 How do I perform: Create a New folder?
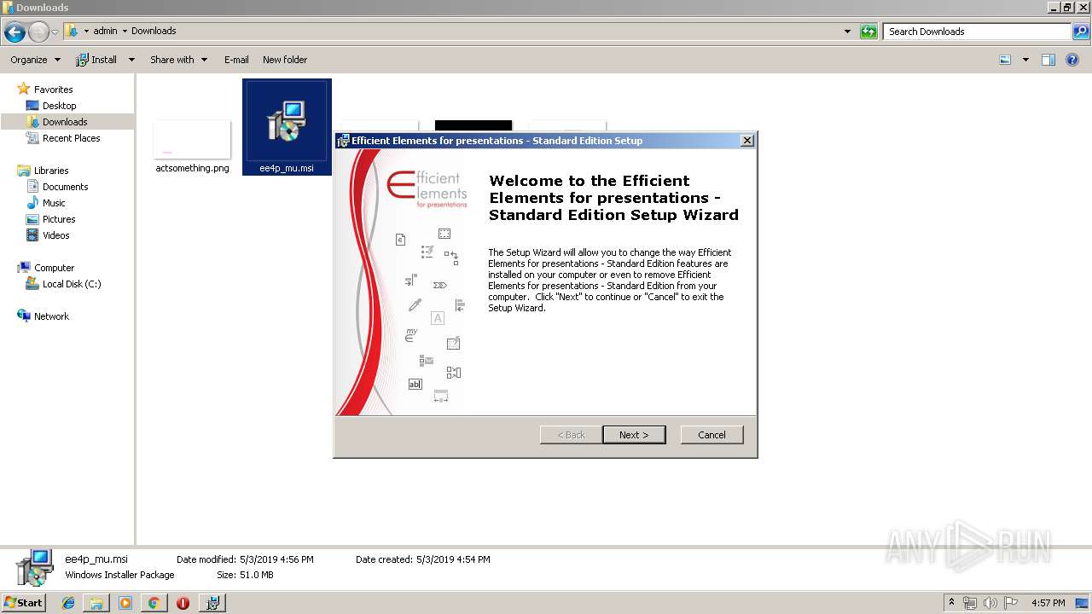[x=285, y=60]
